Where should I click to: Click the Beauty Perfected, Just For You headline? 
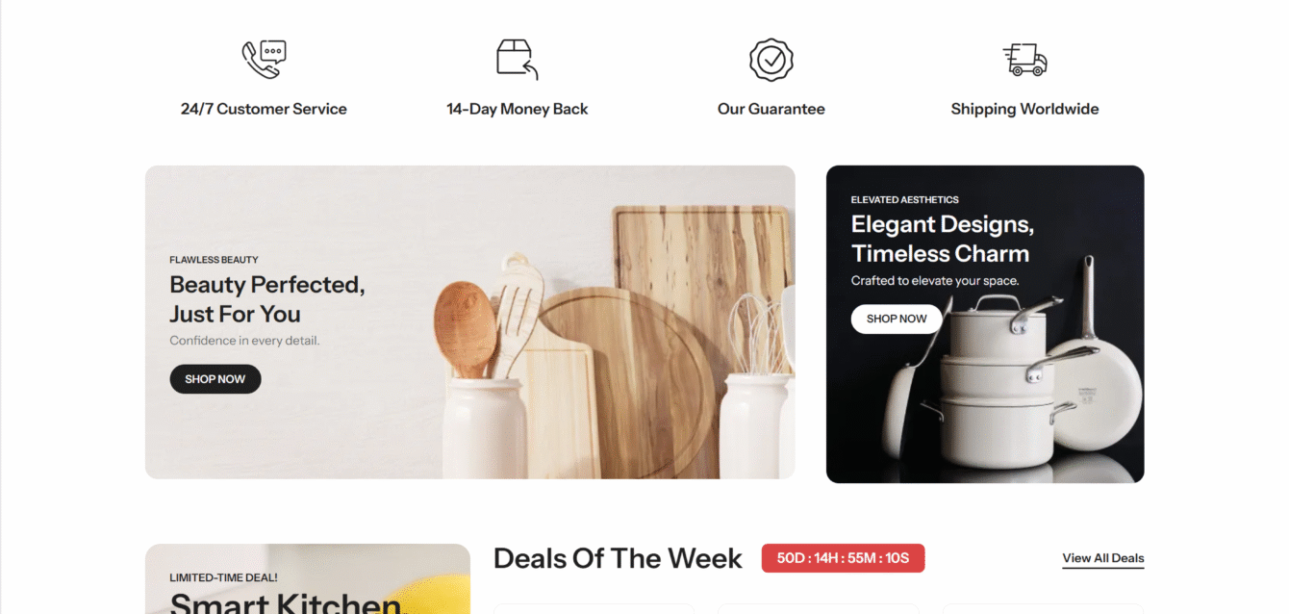267,299
